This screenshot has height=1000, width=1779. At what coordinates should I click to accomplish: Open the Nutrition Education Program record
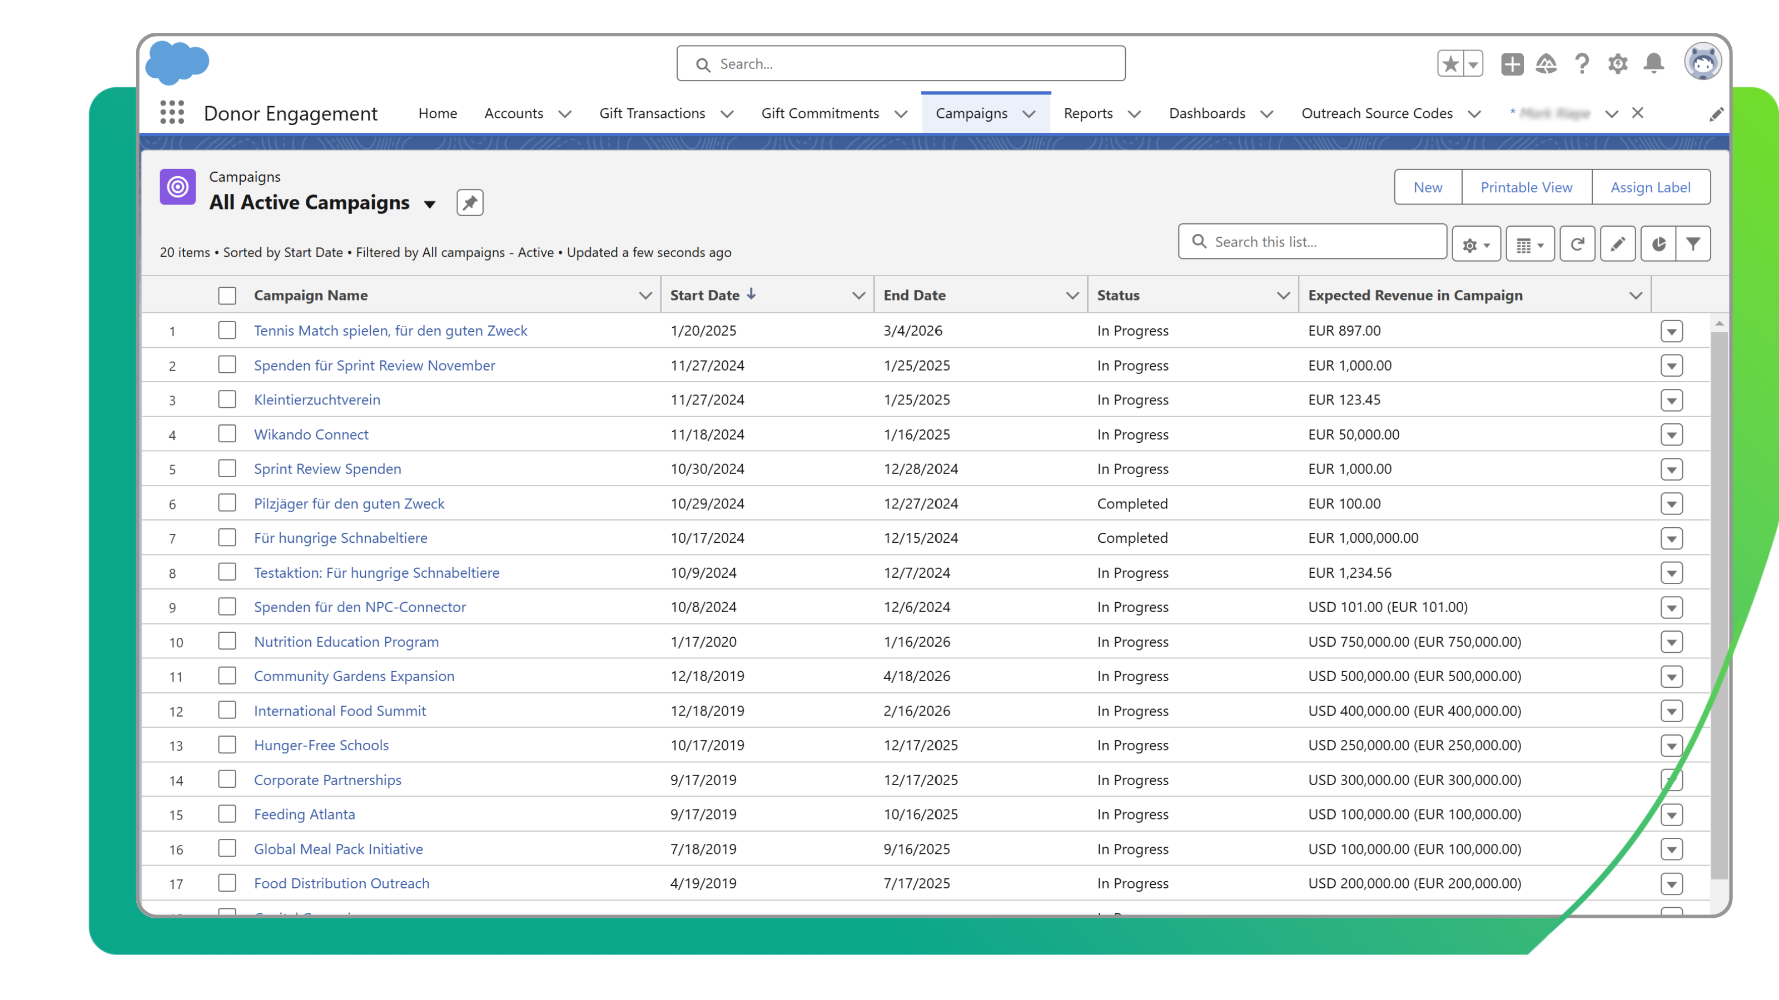point(346,641)
